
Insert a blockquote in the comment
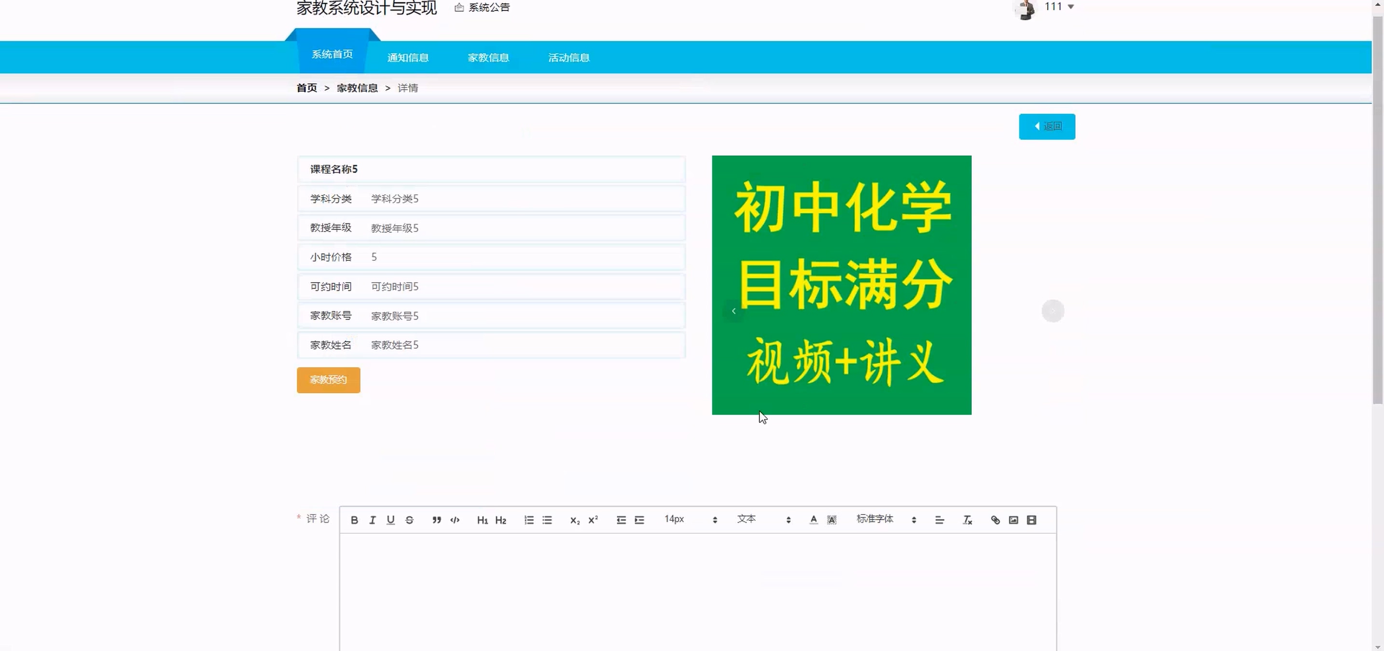(x=436, y=519)
